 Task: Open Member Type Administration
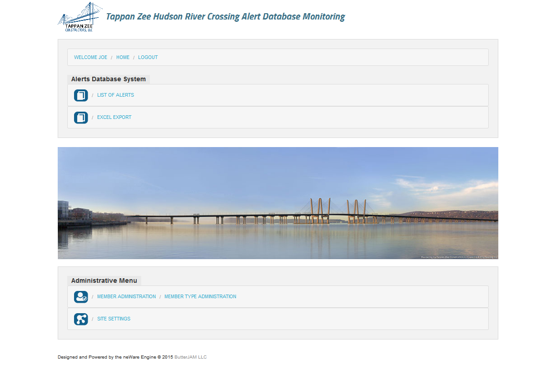click(x=200, y=297)
